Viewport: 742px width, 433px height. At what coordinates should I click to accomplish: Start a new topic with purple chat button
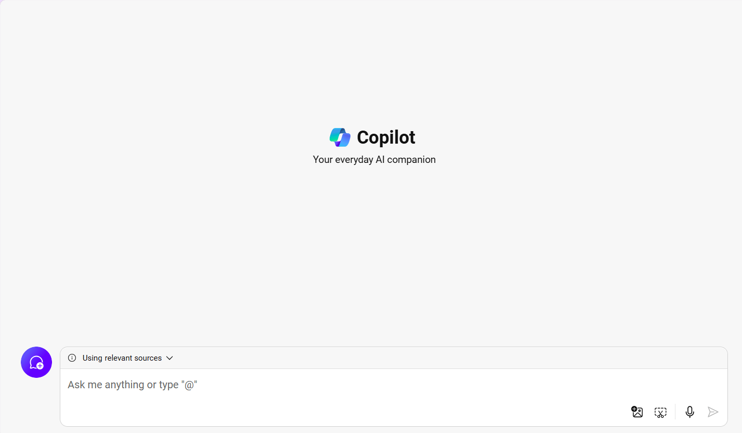point(36,362)
